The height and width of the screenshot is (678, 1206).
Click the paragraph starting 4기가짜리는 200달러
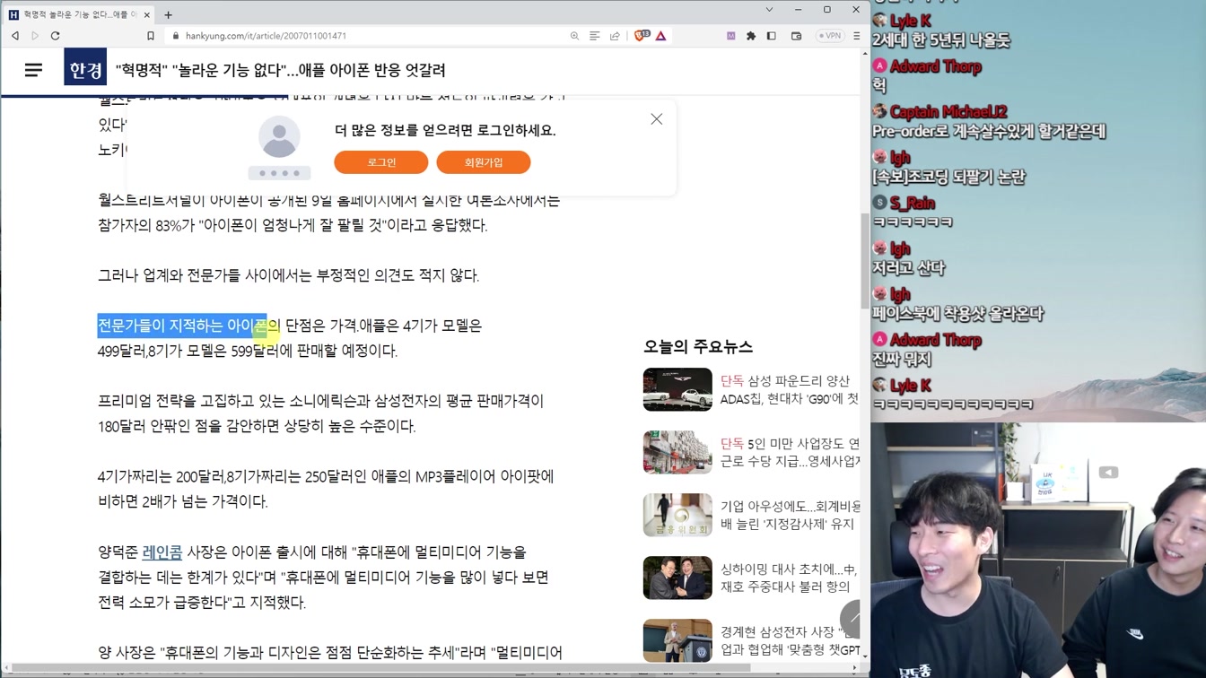(326, 489)
